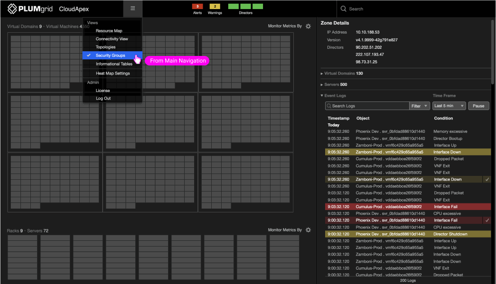Open the red Alerts indicator showing 3
Viewport: 496px width, 284px height.
197,7
